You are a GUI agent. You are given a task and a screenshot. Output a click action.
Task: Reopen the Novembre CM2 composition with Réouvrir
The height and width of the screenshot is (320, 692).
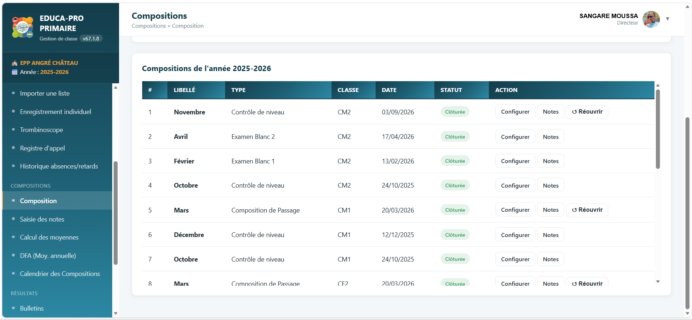tap(587, 112)
